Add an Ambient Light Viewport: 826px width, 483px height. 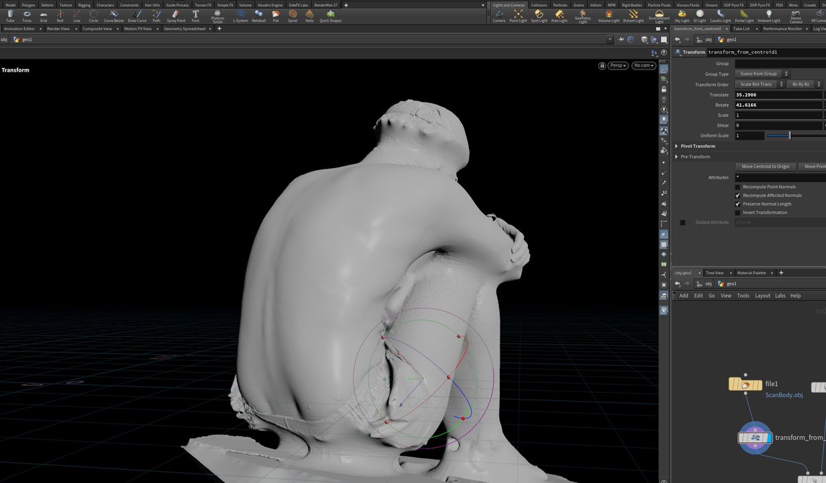click(769, 15)
